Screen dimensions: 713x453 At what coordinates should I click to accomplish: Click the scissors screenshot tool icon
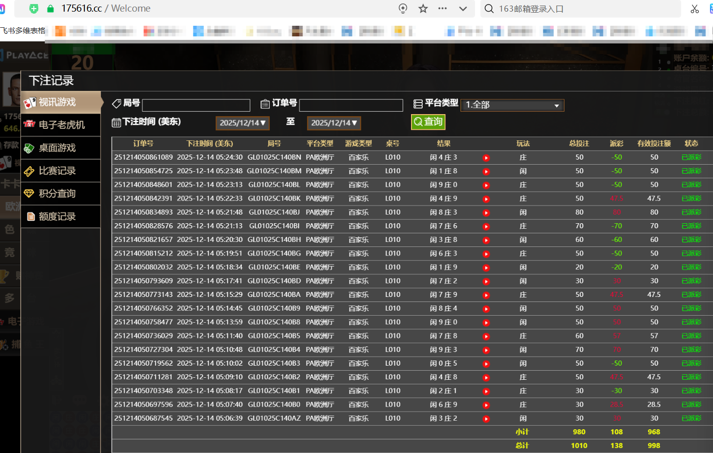(695, 9)
